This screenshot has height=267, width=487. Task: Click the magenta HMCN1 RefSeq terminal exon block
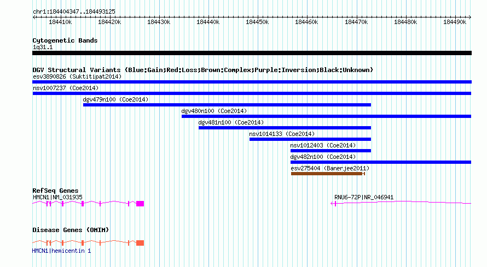coord(140,204)
